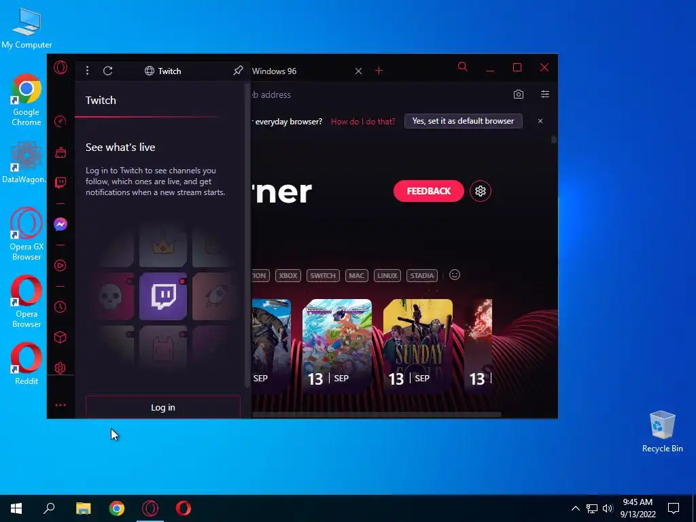Click the Opera GX icon in taskbar
The width and height of the screenshot is (696, 522).
point(150,508)
